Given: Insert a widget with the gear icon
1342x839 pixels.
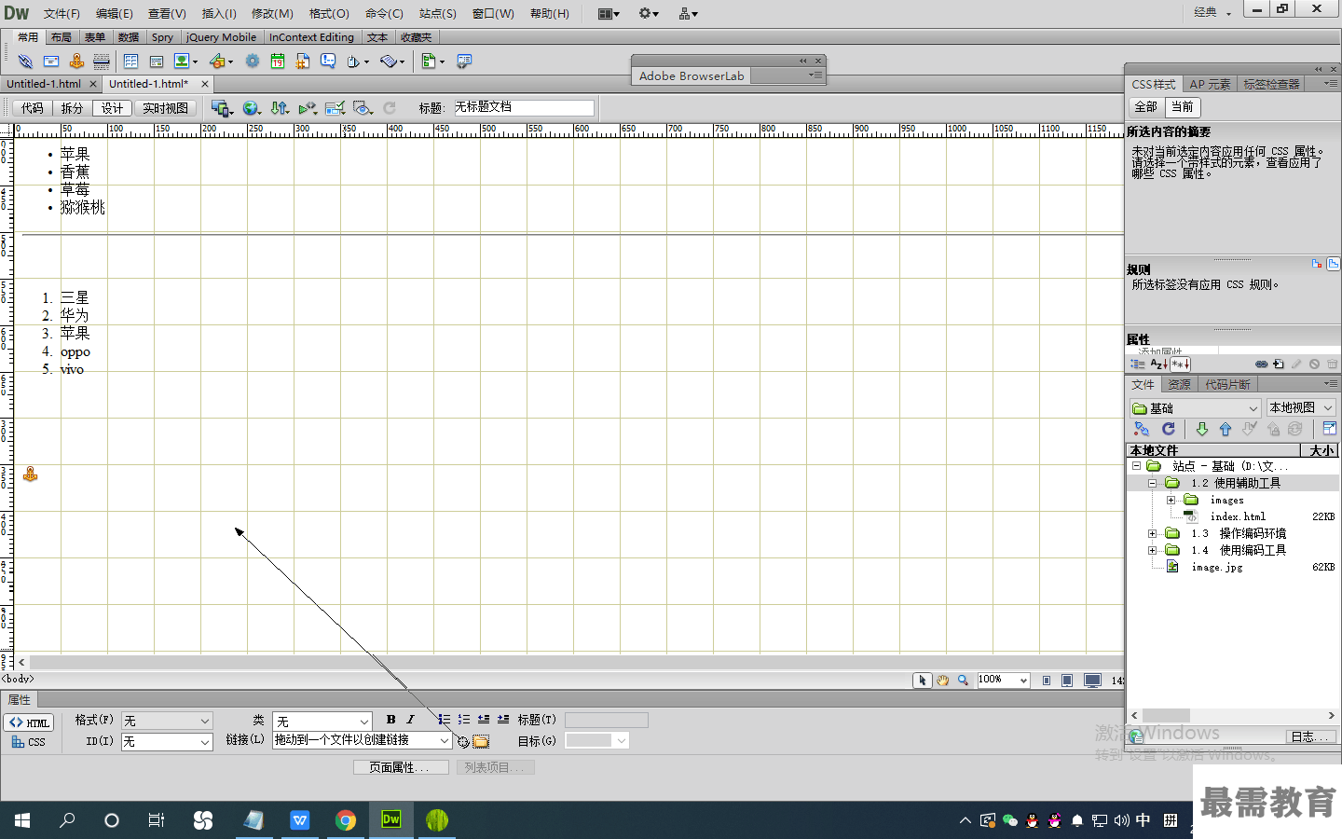Looking at the screenshot, I should coord(253,62).
